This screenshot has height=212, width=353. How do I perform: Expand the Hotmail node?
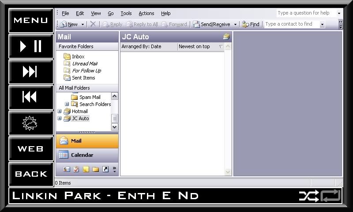pyautogui.click(x=60, y=111)
